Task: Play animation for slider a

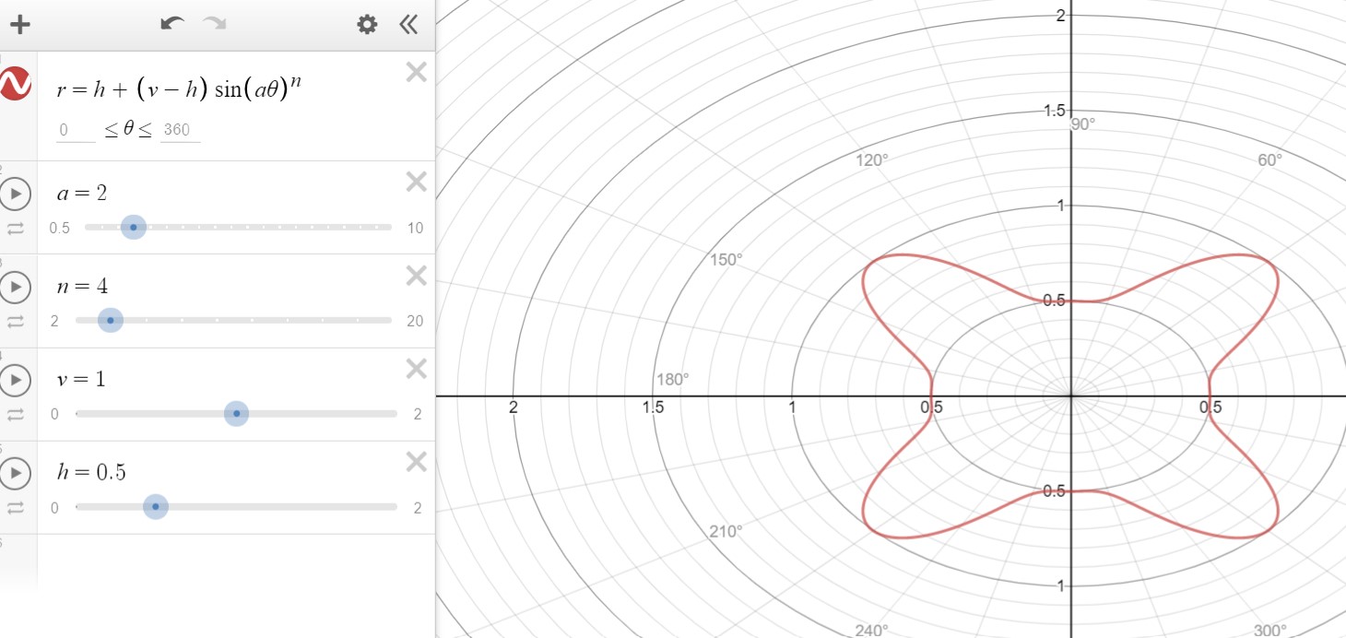Action: [x=15, y=195]
